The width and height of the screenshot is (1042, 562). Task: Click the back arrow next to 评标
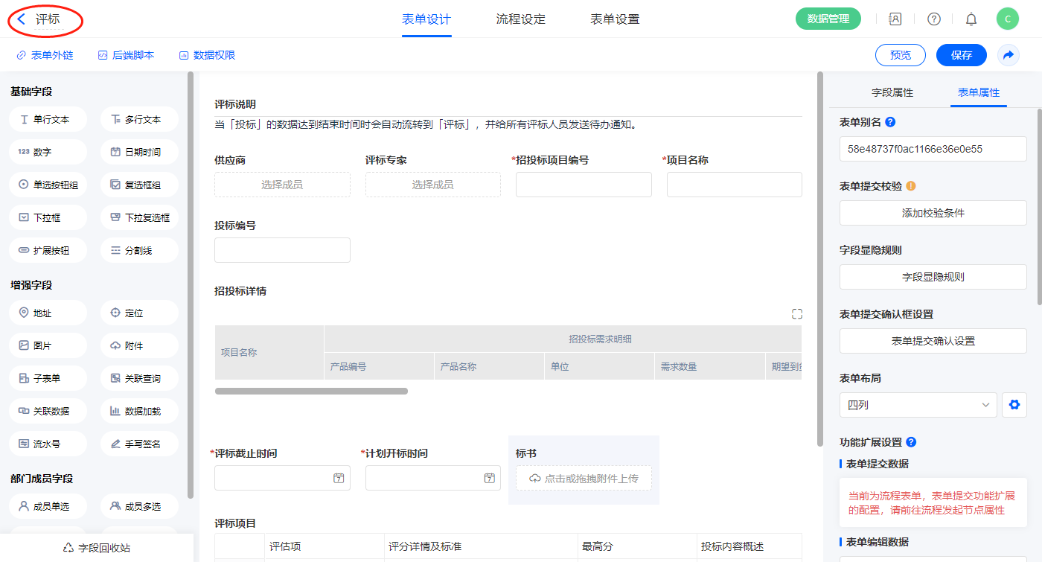click(x=22, y=19)
